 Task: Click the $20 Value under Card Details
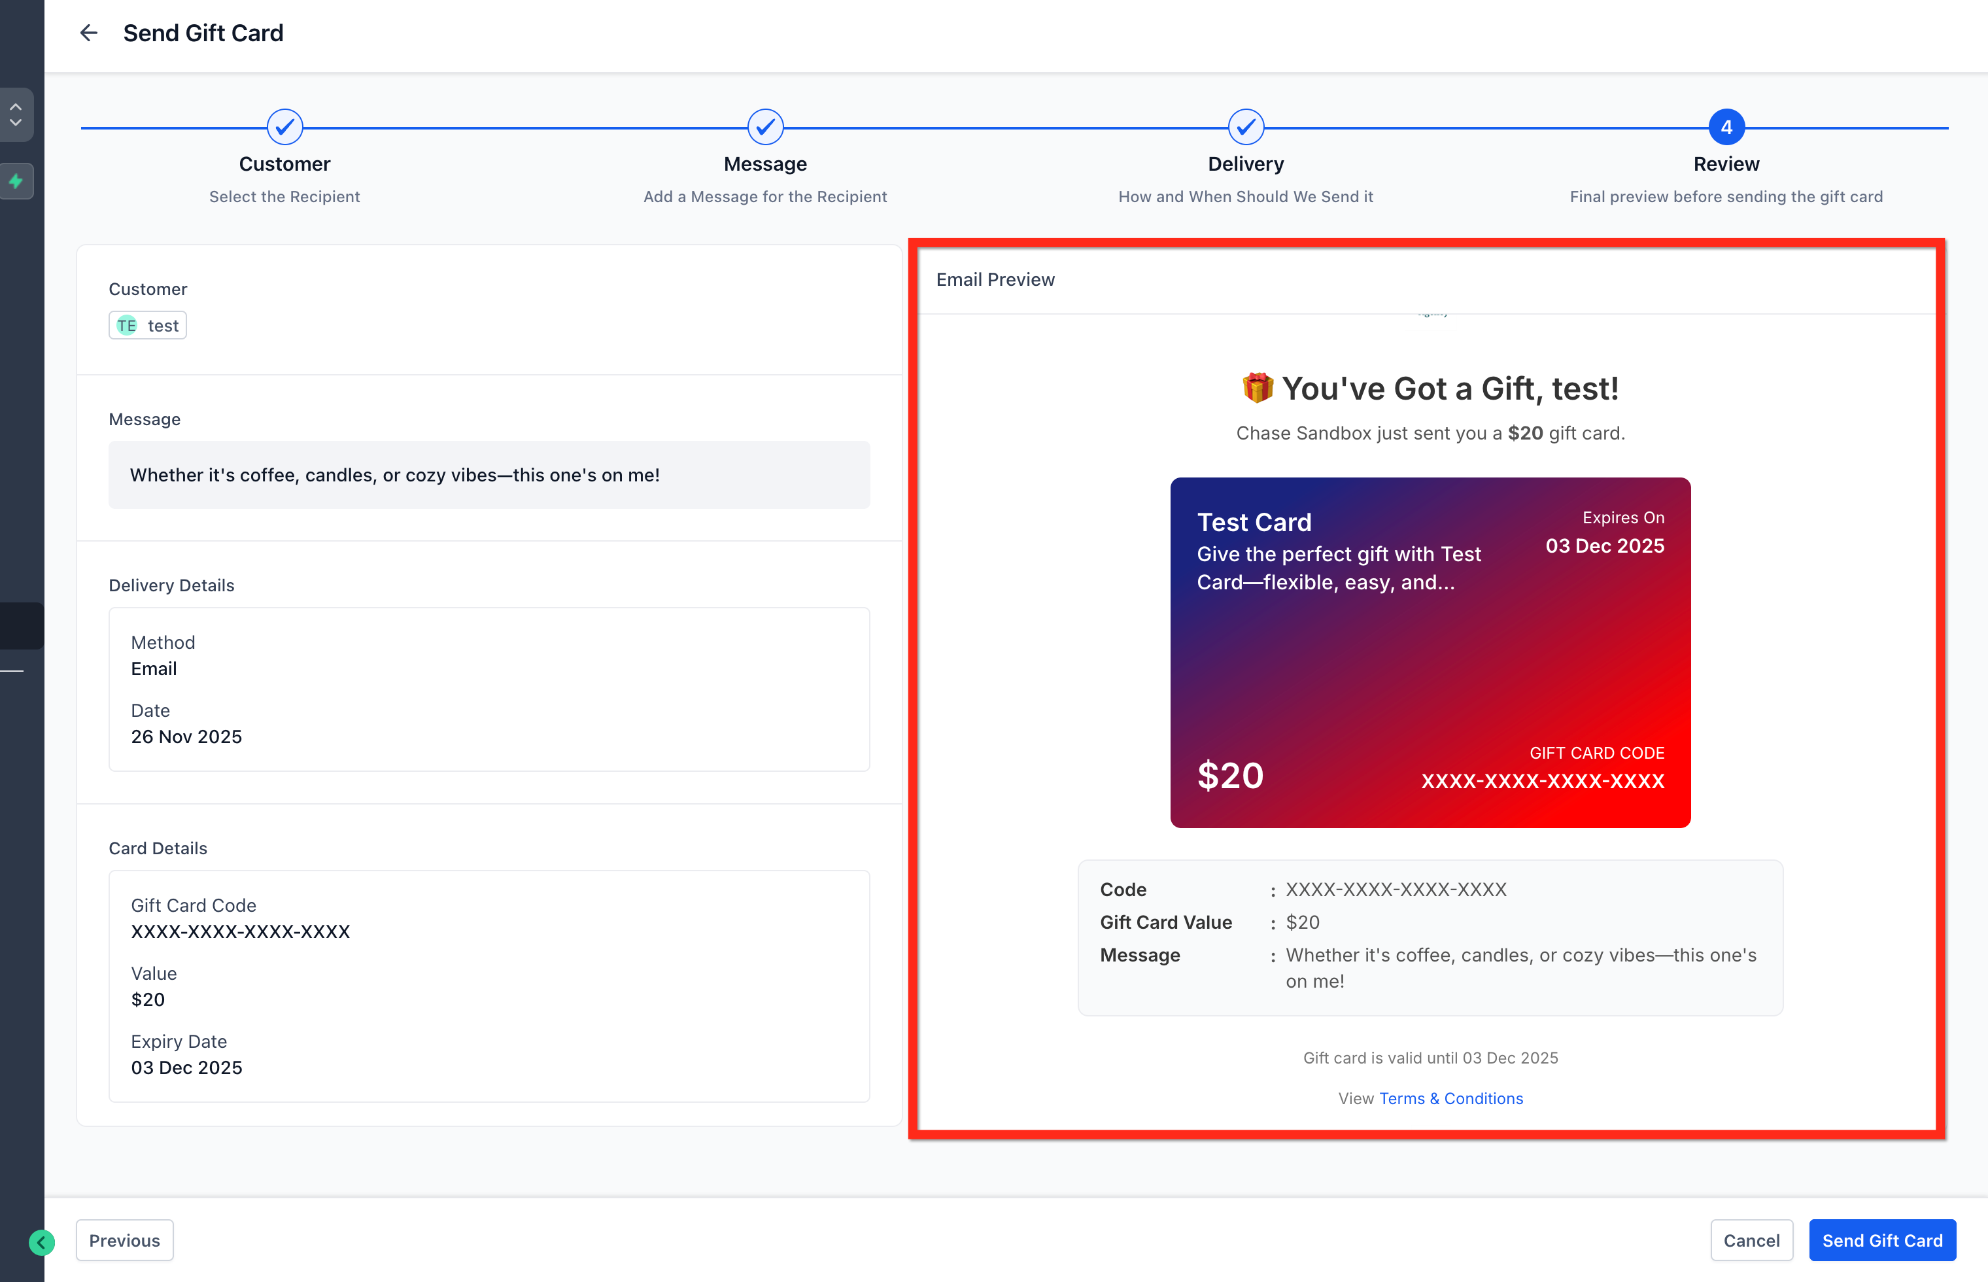(148, 999)
